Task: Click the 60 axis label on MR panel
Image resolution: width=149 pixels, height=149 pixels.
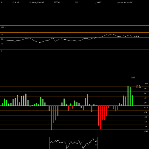Action: pyautogui.click(x=145, y=93)
